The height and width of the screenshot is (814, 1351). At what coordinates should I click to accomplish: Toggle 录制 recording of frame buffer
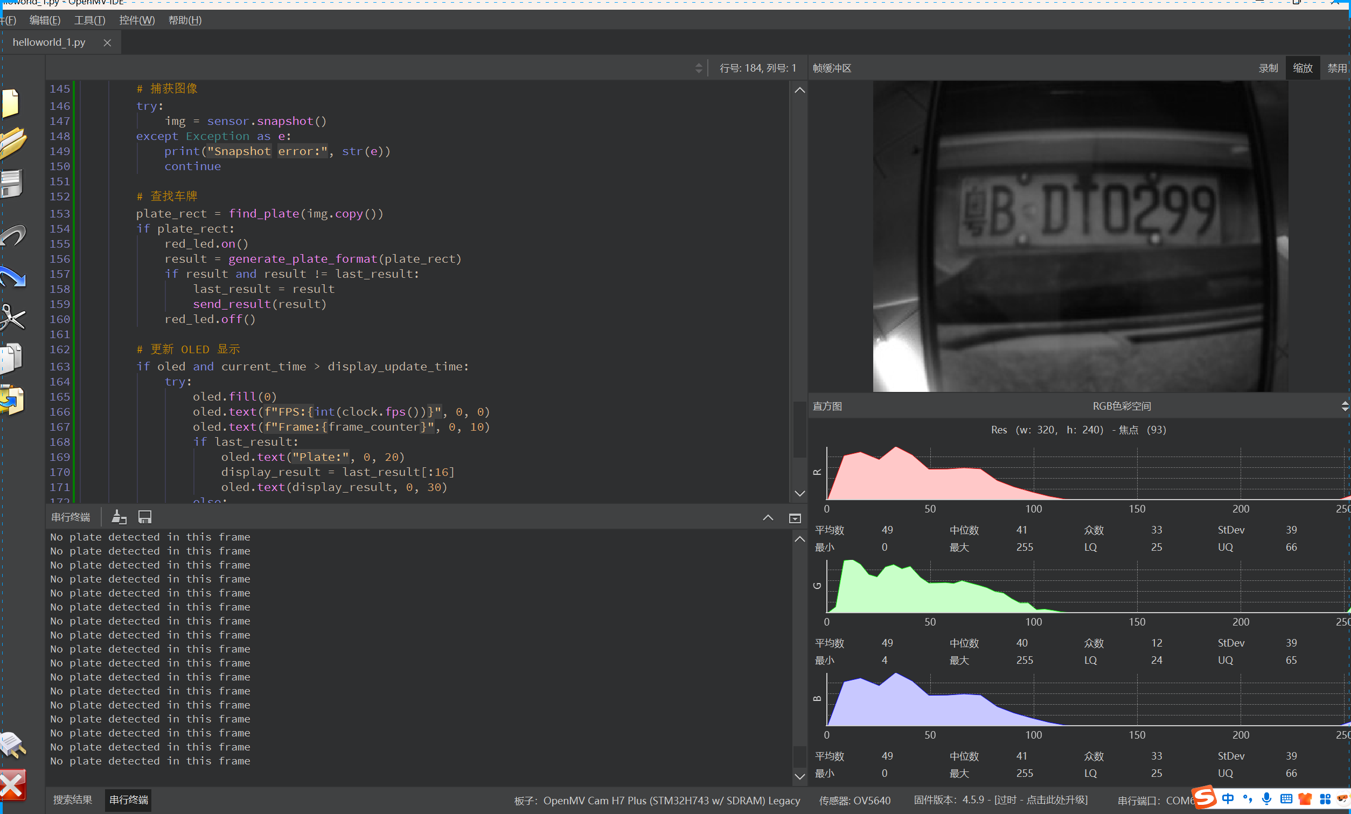[x=1268, y=68]
